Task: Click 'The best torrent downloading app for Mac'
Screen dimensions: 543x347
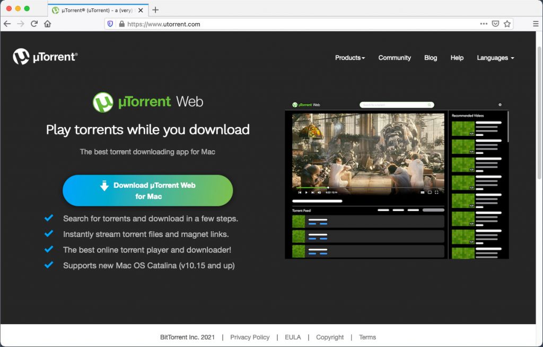Action: (x=147, y=152)
